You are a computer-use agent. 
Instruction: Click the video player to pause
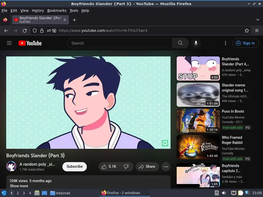pos(88,103)
